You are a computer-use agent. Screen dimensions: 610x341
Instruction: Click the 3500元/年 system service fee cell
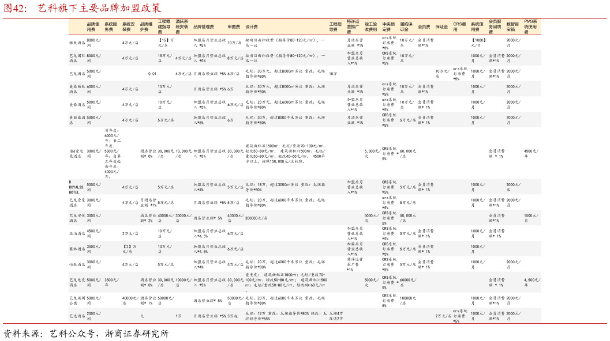click(111, 279)
